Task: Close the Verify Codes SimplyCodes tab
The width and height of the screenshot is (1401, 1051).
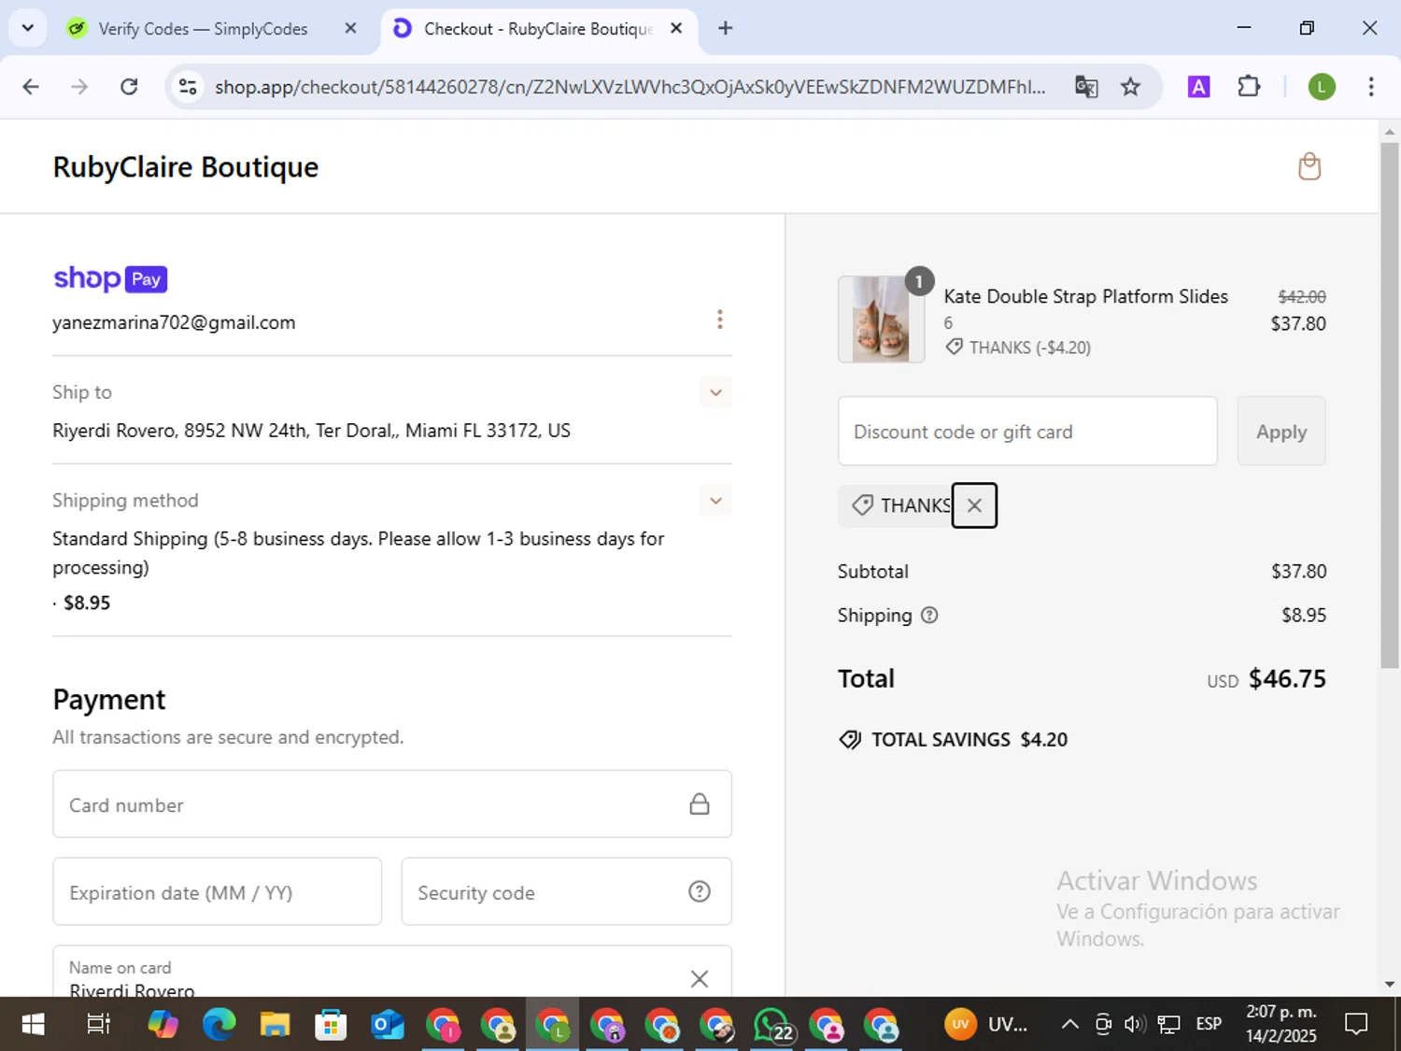Action: pyautogui.click(x=350, y=28)
